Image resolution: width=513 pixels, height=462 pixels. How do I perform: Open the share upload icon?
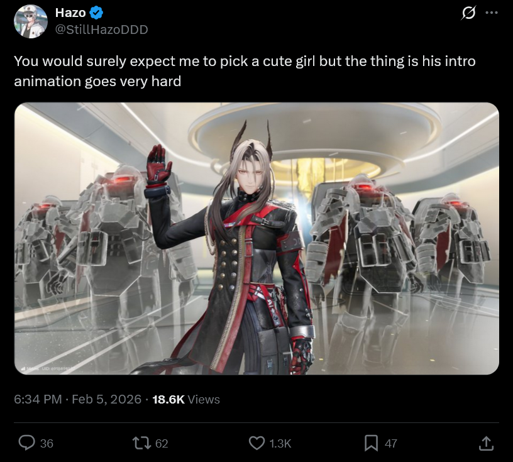point(486,443)
